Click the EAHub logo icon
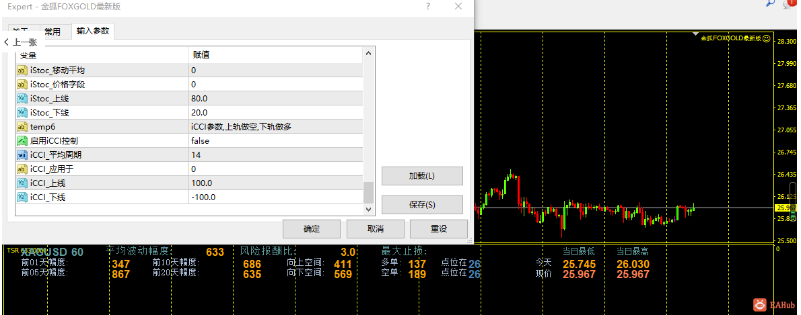Screen dimensions: 801x315 pos(761,304)
